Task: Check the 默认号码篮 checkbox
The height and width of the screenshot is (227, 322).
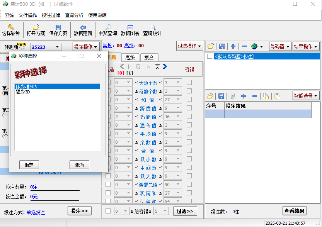Action: 210,56
